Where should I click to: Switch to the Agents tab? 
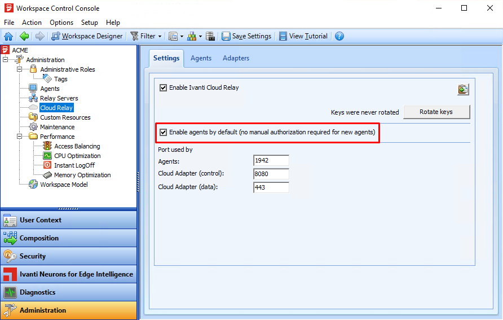201,58
